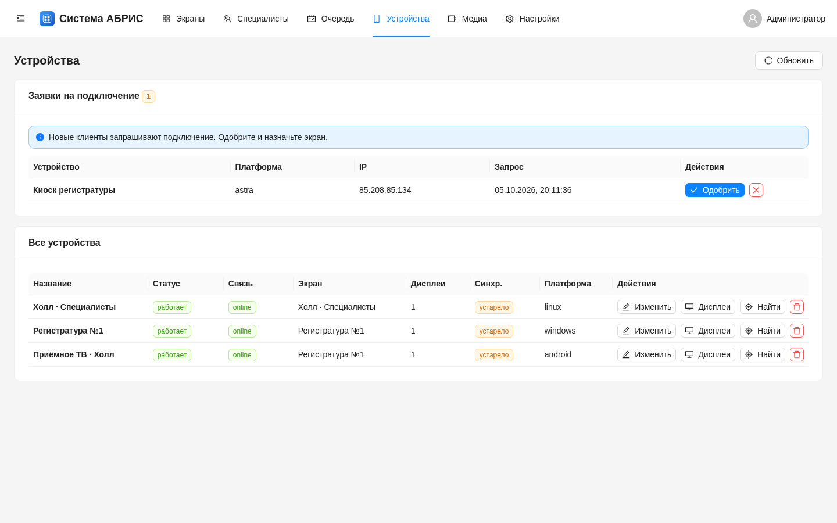
Task: Click the устарело tag for linux device
Action: coord(494,307)
